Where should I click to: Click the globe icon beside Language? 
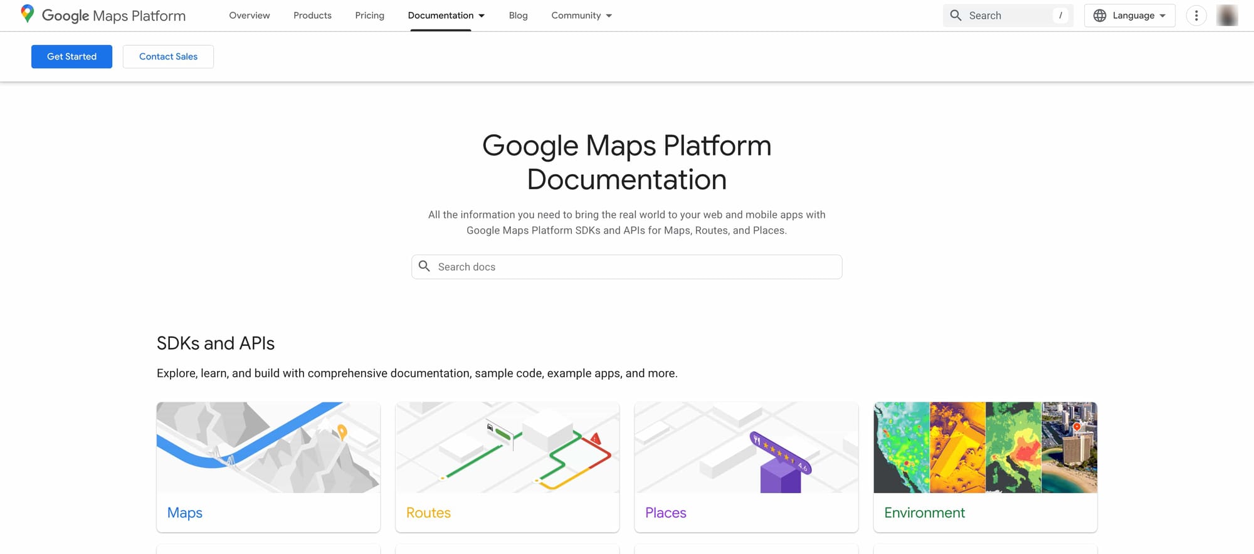1100,16
